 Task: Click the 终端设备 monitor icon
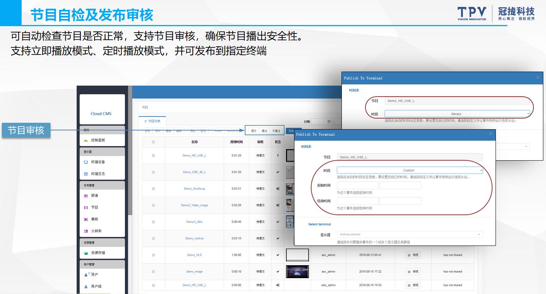[x=86, y=162]
